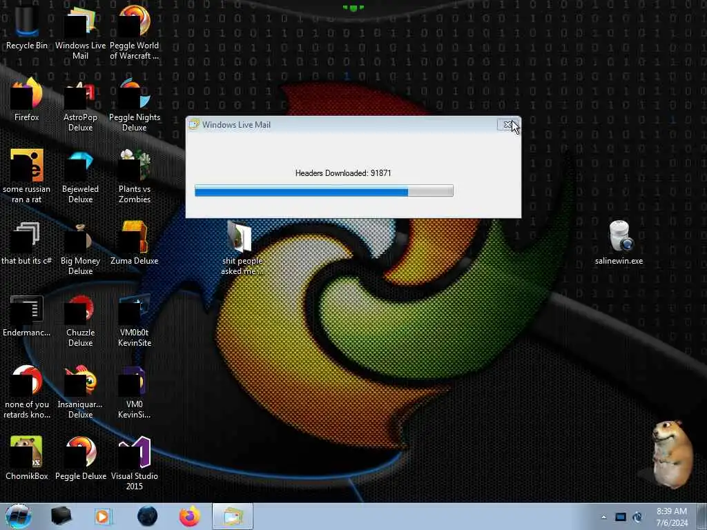Select Insaniquarium Deluxe icon
707x530 pixels.
click(x=80, y=392)
